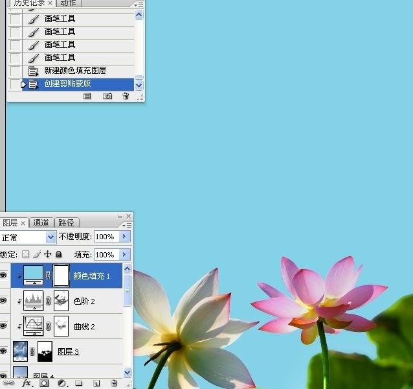Minimize the Layers panel

click(120, 217)
